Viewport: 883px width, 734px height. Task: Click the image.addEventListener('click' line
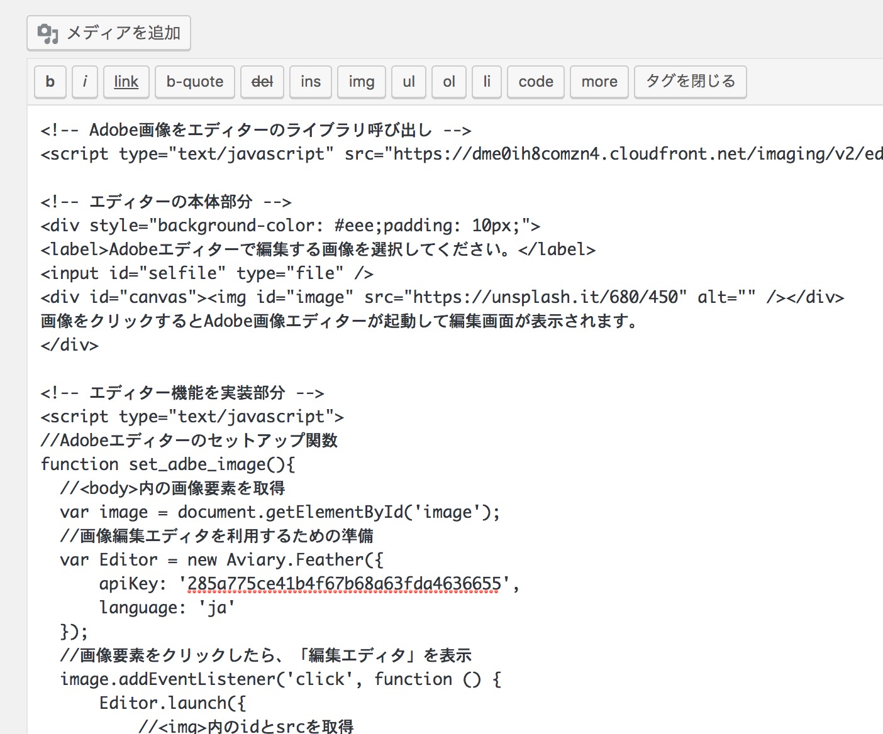280,679
